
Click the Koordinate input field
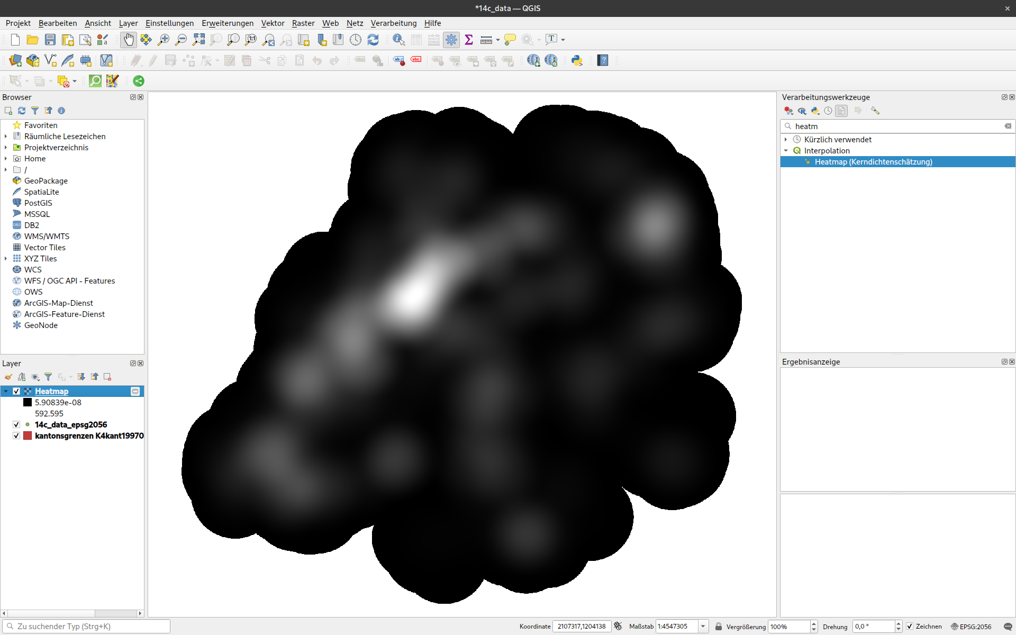[x=581, y=627]
